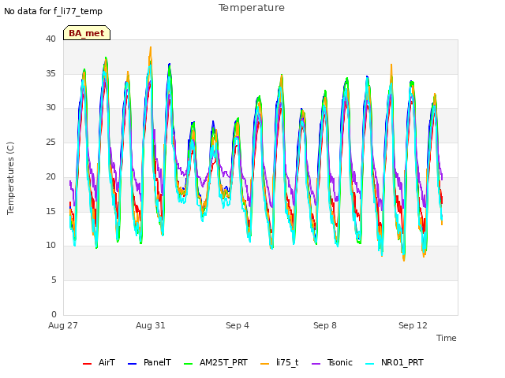The width and height of the screenshot is (505, 378).
Task: Toggle the NR01_PRT legend entry
Action: [x=395, y=362]
